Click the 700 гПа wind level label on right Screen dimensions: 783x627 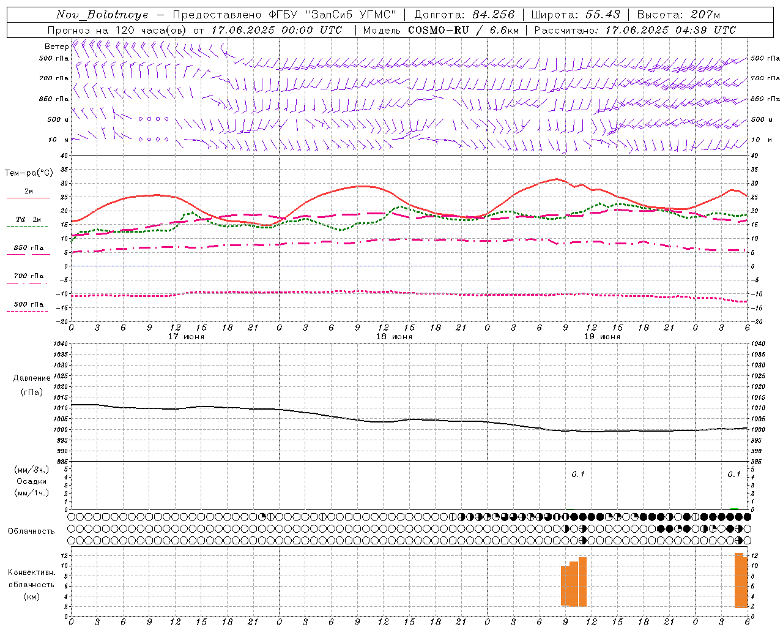(765, 78)
